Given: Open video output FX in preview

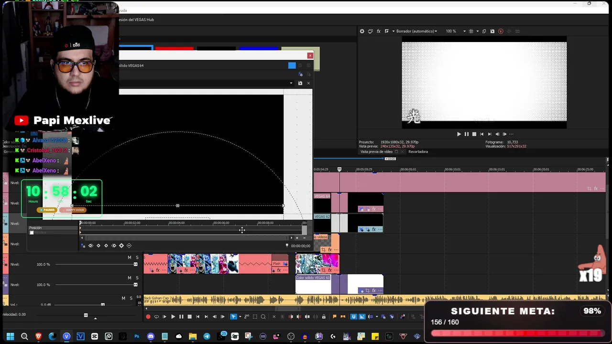Looking at the screenshot, I should tap(379, 31).
